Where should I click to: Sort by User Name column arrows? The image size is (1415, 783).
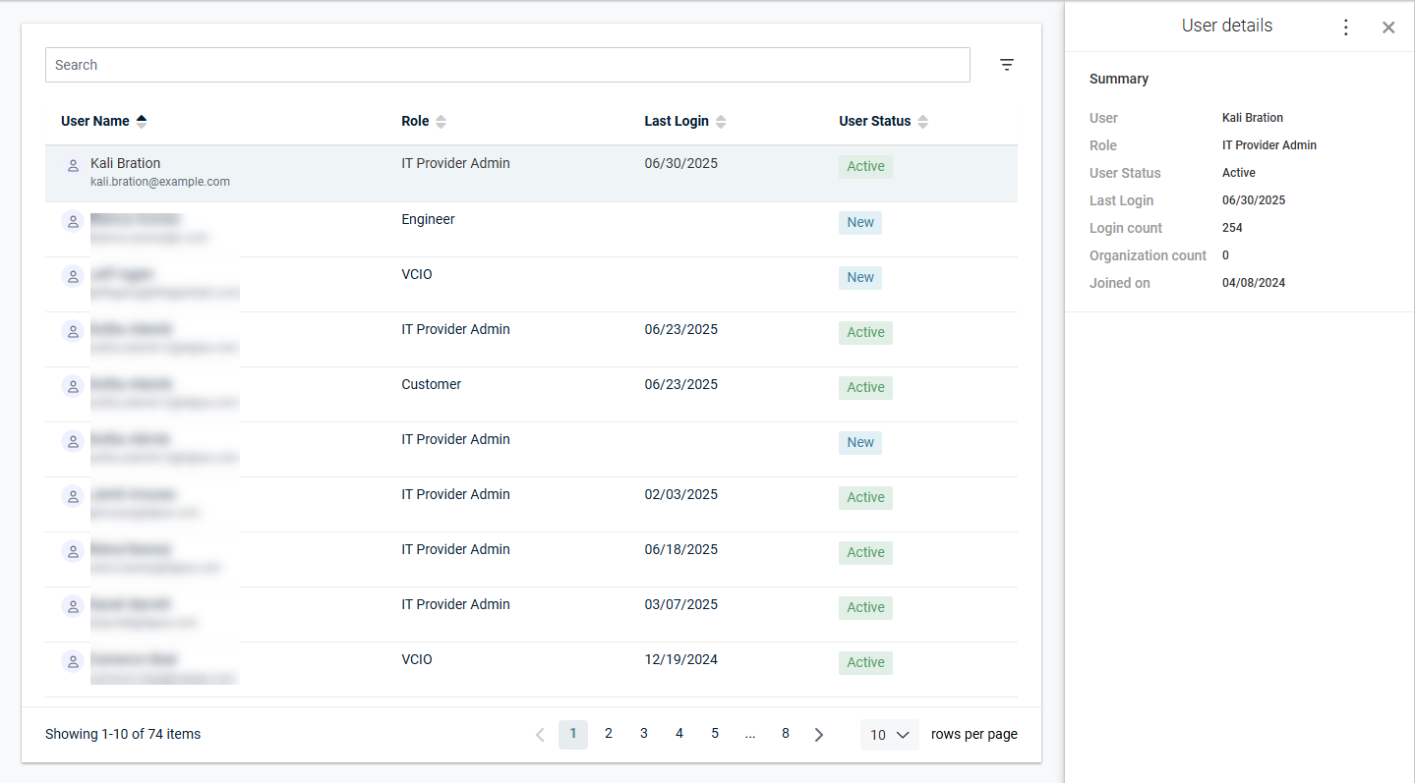(x=142, y=121)
